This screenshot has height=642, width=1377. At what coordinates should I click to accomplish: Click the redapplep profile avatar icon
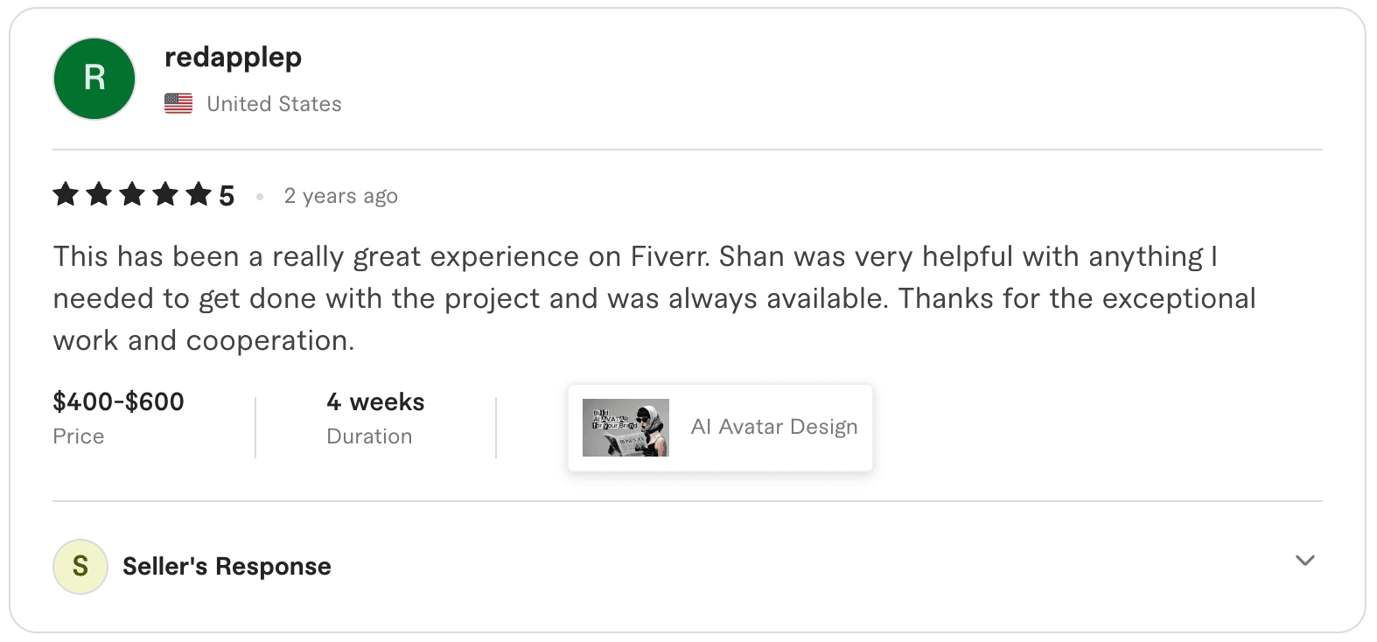94,79
